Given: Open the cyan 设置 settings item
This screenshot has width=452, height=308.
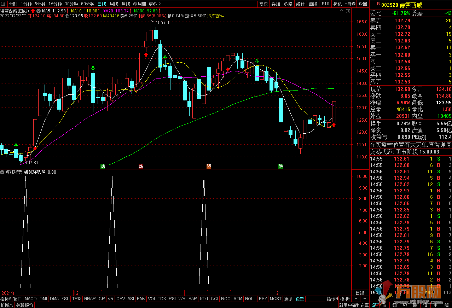Looking at the screenshot, I should (x=300, y=299).
